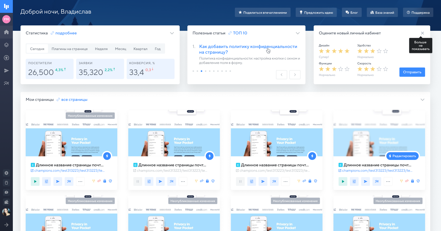The height and width of the screenshot is (231, 441).
Task: Switch to the Неделя statistics tab
Action: click(101, 49)
